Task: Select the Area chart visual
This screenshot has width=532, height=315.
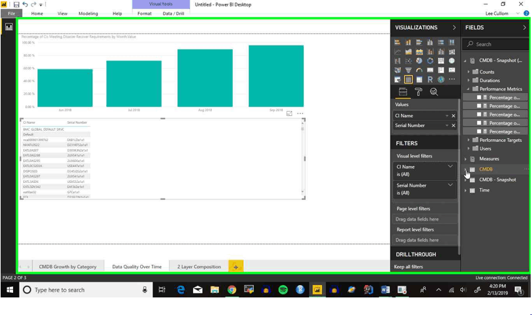Action: (408, 52)
